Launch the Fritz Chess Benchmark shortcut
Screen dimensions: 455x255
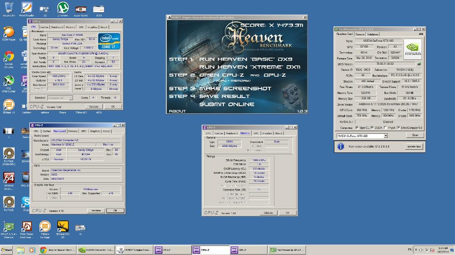(x=27, y=230)
